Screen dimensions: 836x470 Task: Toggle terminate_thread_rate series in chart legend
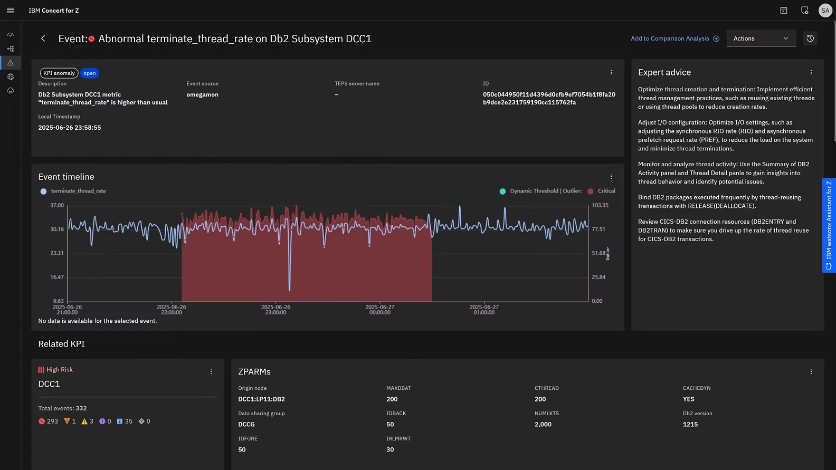[x=73, y=191]
